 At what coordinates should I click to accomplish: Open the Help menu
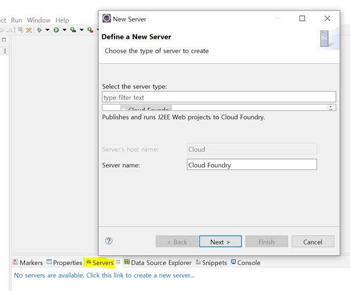click(x=62, y=20)
